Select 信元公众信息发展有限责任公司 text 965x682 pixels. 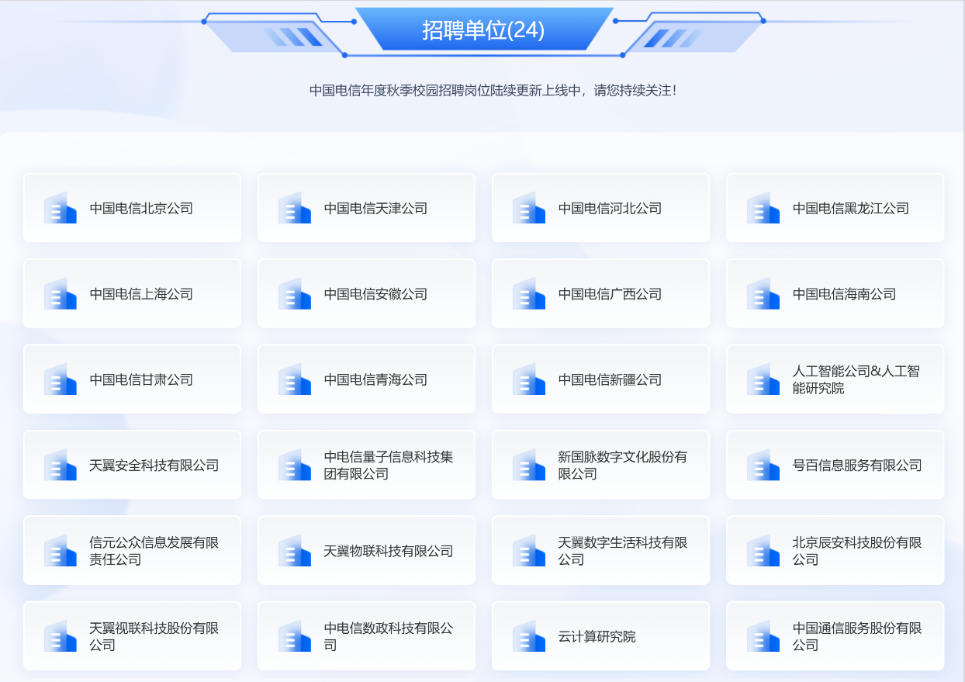coord(154,551)
